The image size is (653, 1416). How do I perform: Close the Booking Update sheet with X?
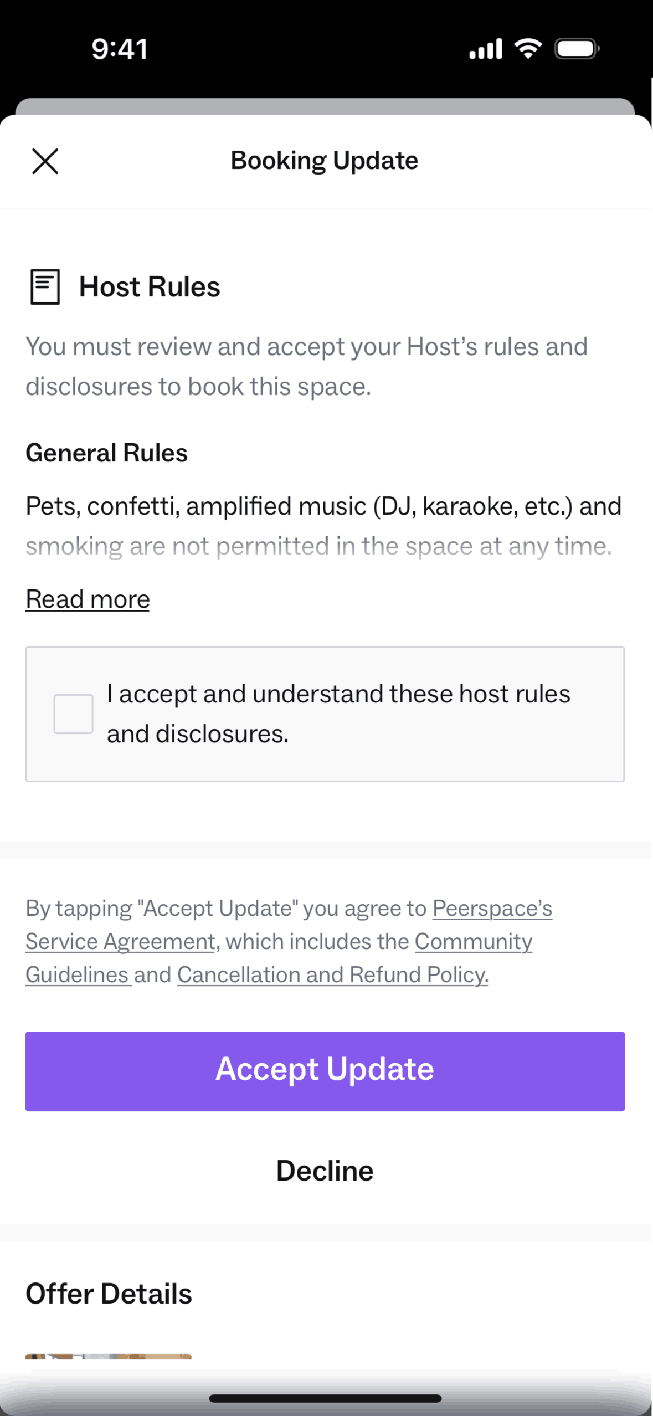point(45,161)
